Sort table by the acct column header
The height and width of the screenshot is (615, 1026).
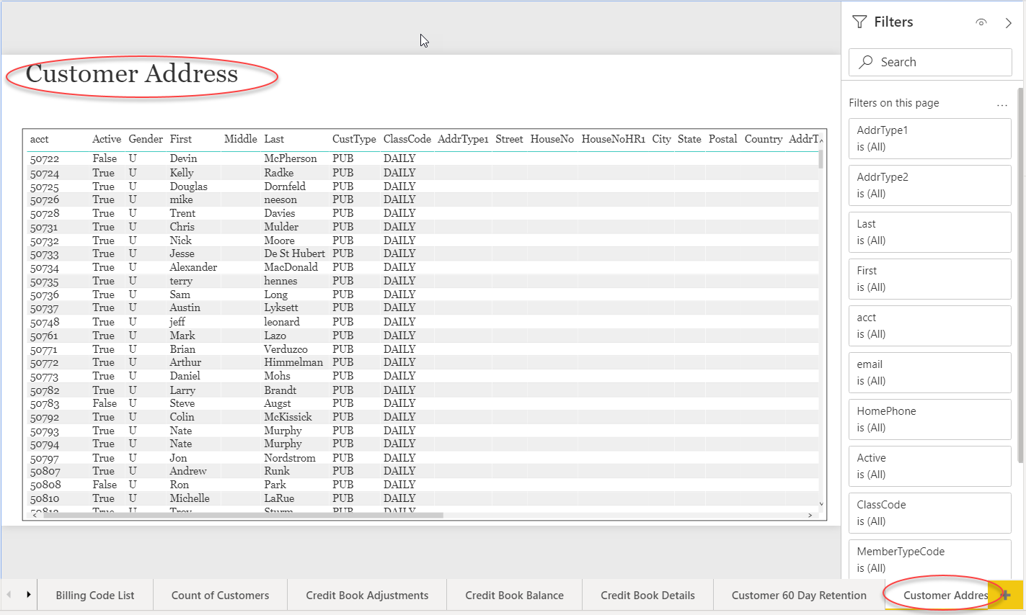point(40,139)
